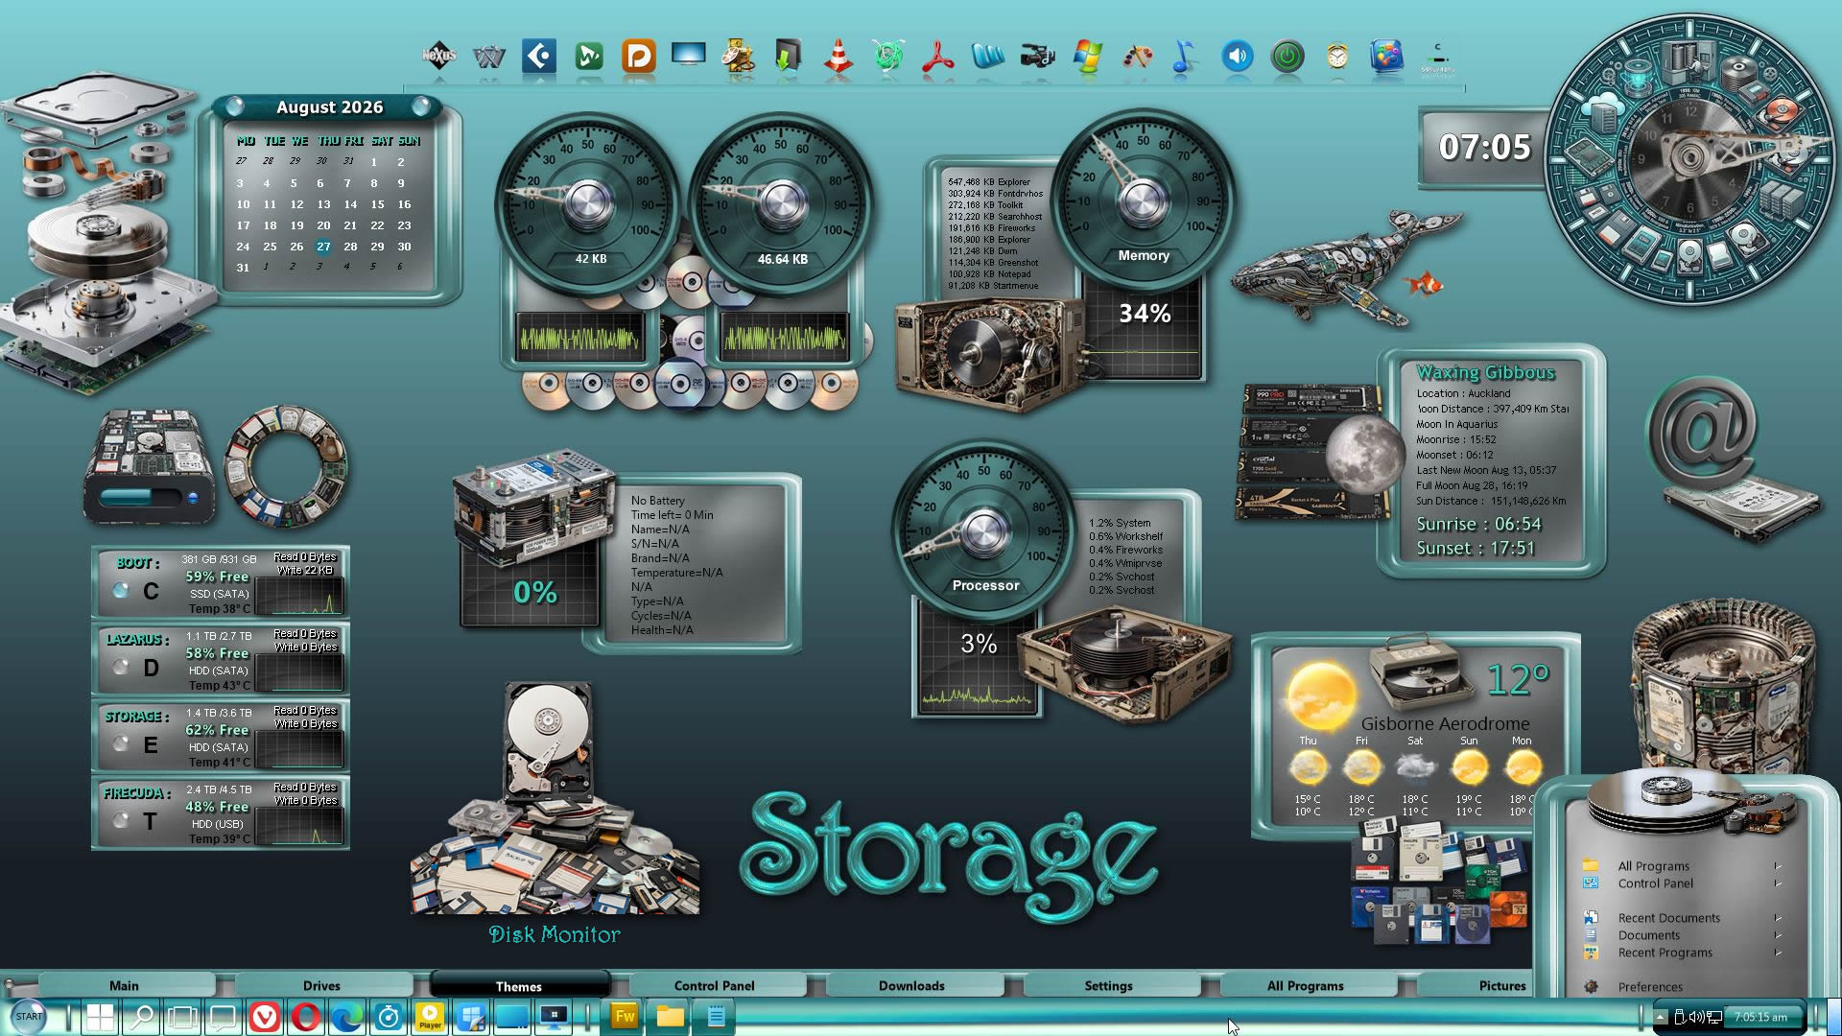Screen dimensions: 1842x1036
Task: Launch VLC media player from the dock
Action: [838, 56]
